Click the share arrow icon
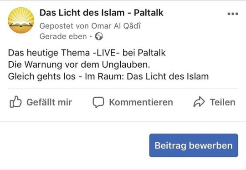 pos(199,102)
